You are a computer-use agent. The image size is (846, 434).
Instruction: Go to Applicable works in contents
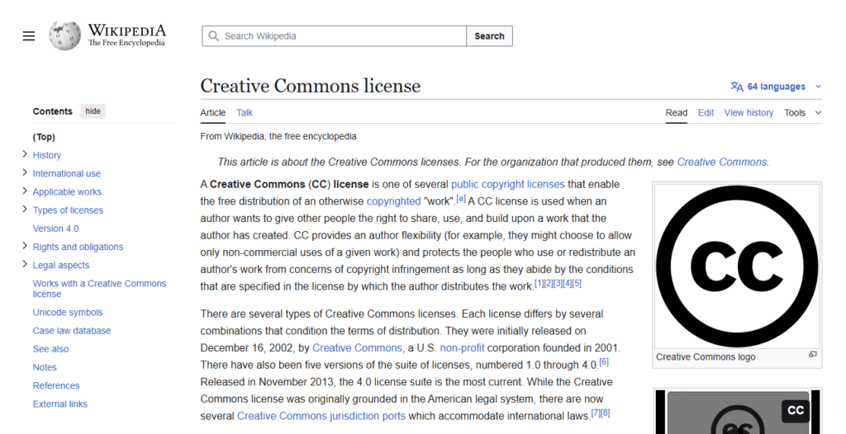tap(67, 192)
